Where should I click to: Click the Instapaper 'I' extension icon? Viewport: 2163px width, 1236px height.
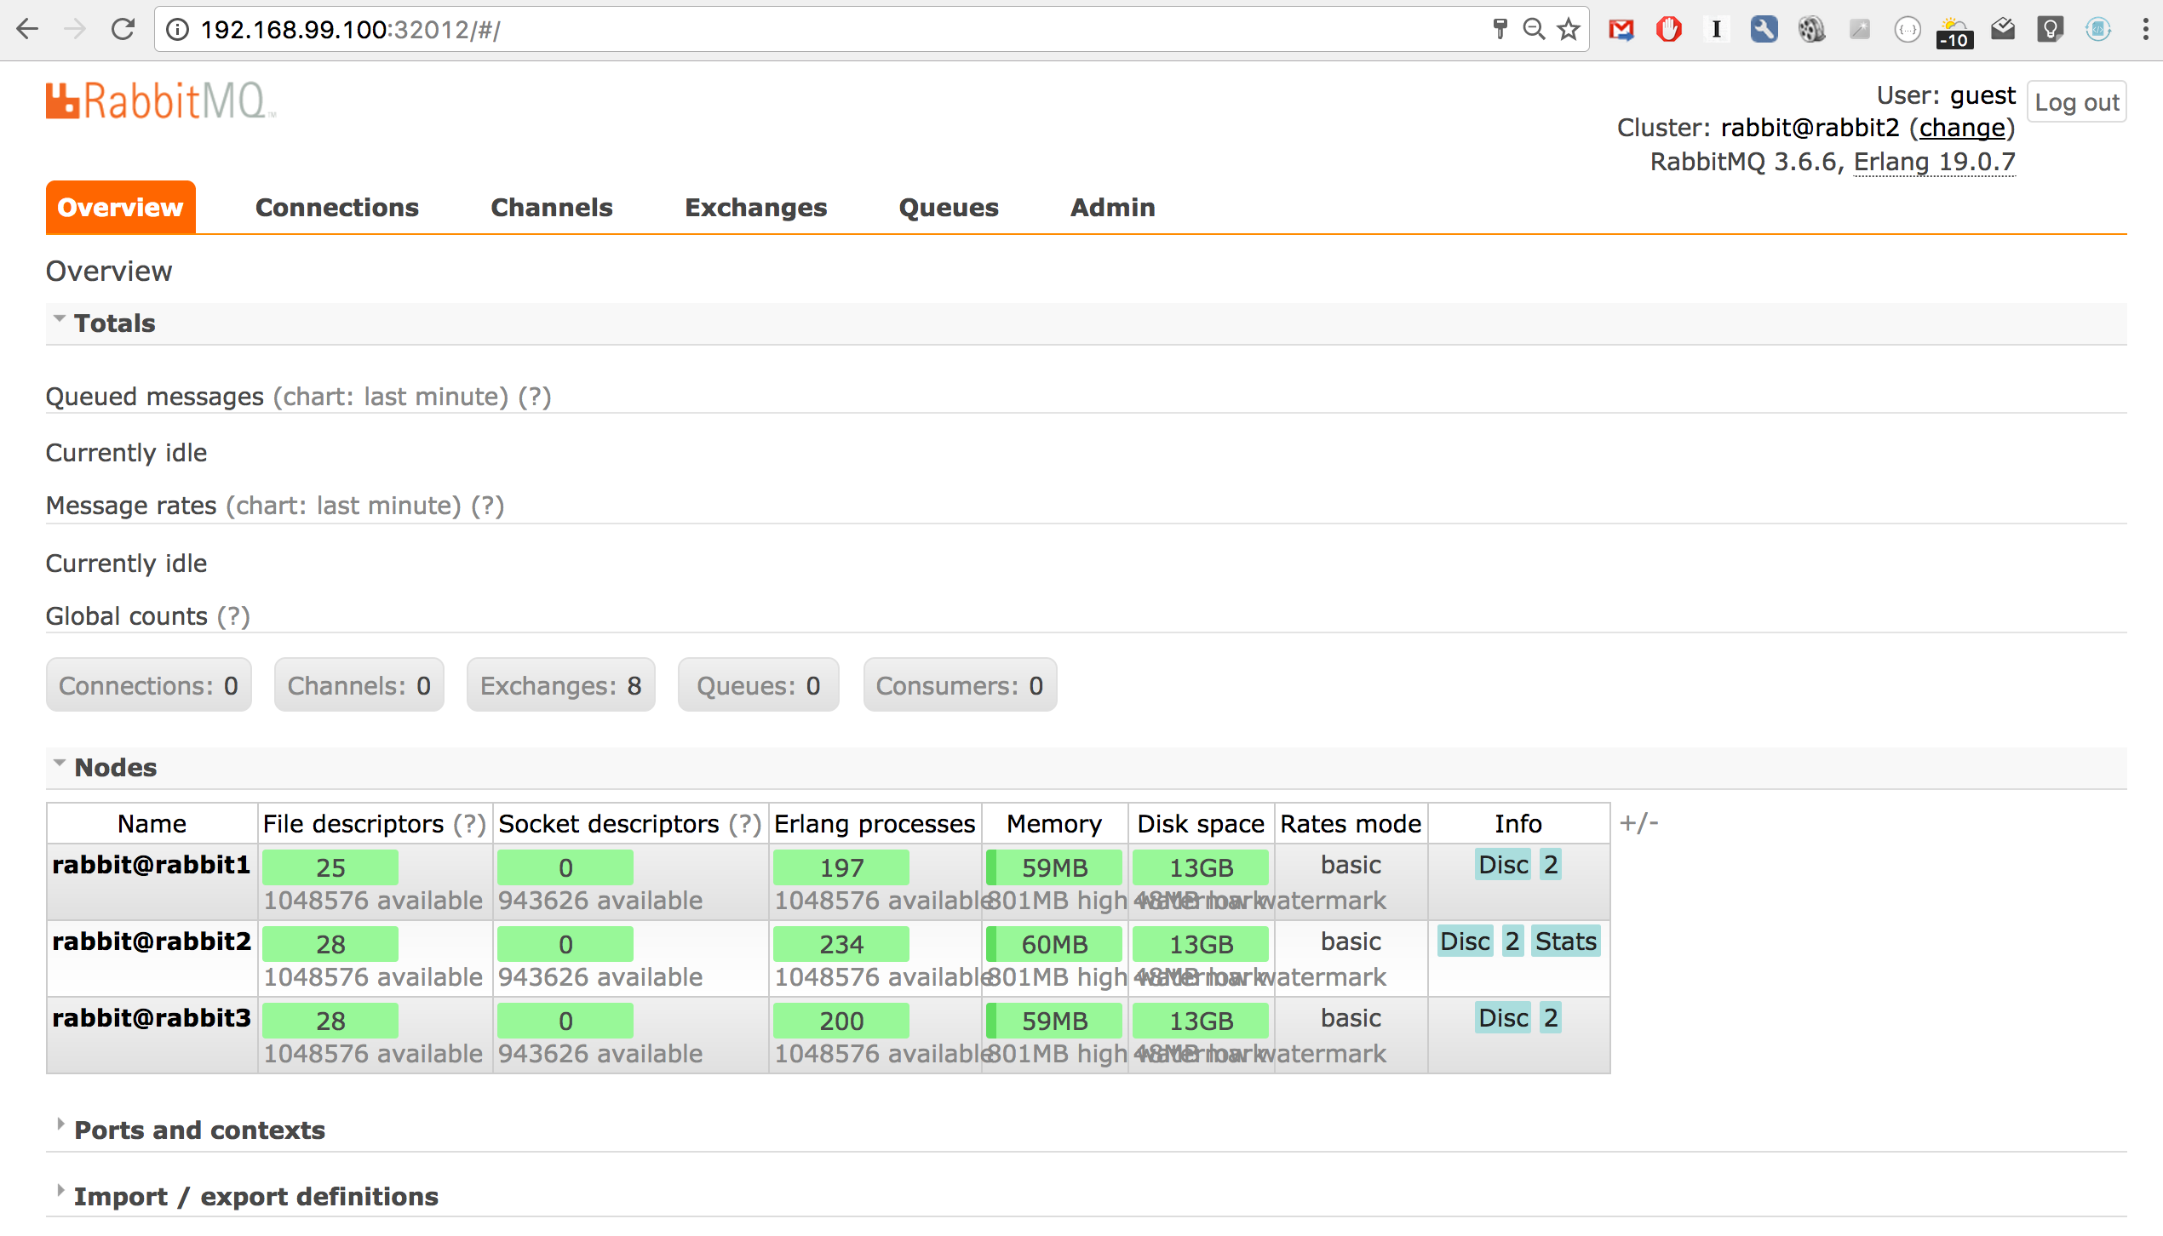click(1717, 30)
